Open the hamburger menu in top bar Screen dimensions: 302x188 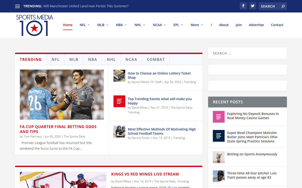17,6
